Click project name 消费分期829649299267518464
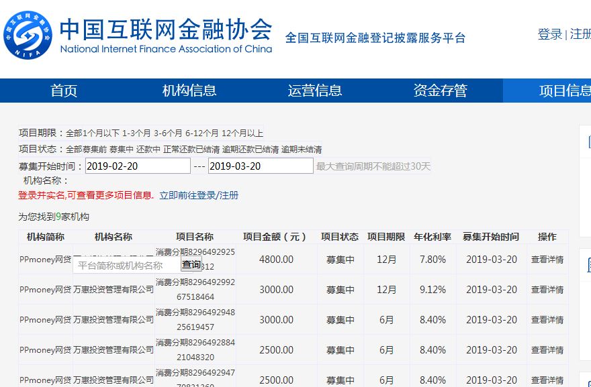This screenshot has height=387, width=591. click(195, 290)
